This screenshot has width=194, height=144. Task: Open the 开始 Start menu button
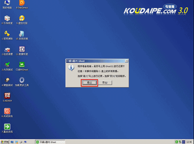tap(5, 142)
